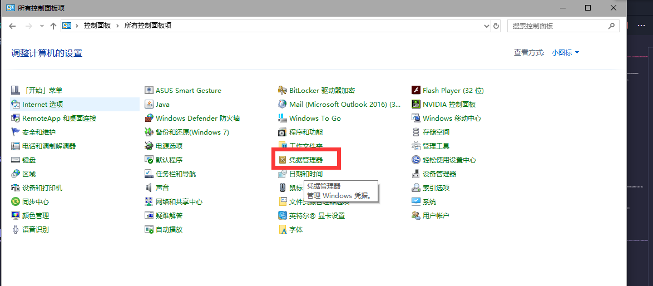Open the 凭据管理器 icon
Viewport: 653px width, 286px height.
click(x=283, y=160)
